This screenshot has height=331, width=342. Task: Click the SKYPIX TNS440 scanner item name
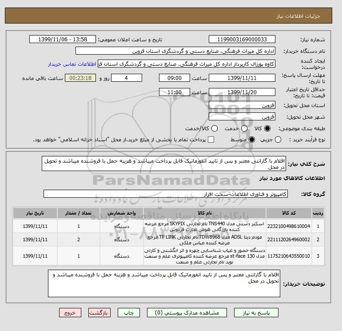coord(205,227)
